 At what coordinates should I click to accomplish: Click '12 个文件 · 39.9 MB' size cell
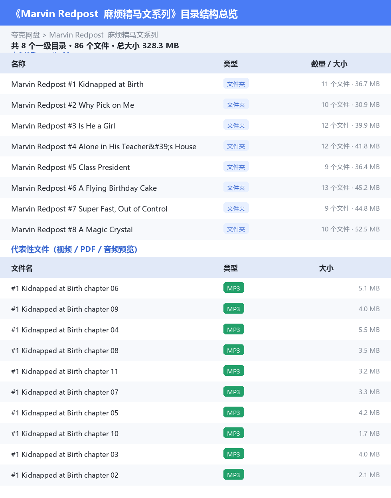click(x=350, y=125)
